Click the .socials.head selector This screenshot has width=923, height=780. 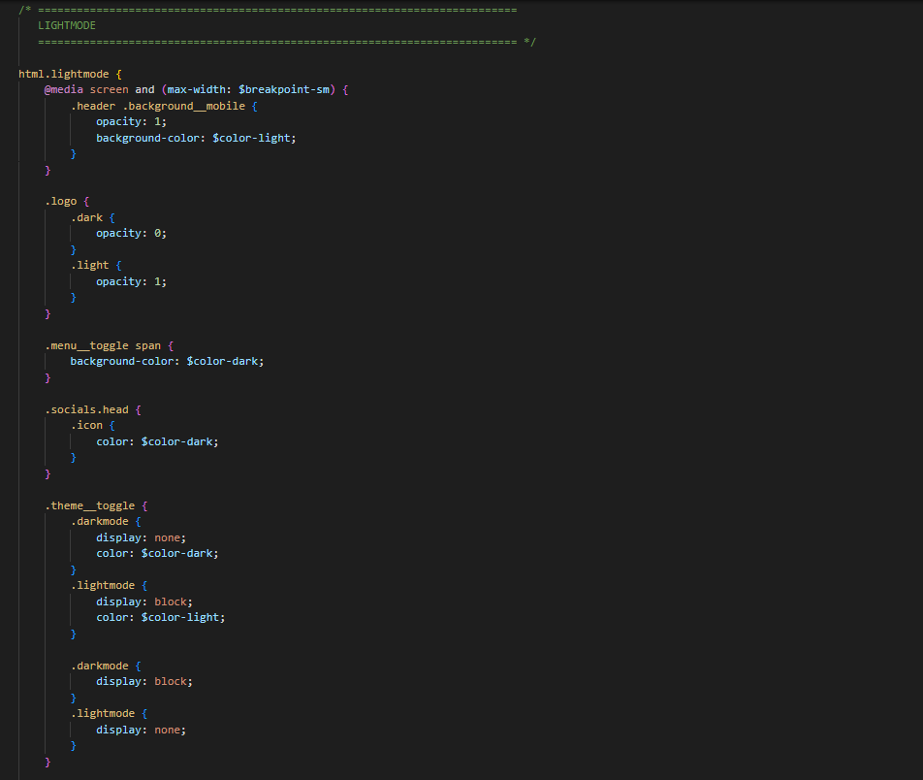86,409
